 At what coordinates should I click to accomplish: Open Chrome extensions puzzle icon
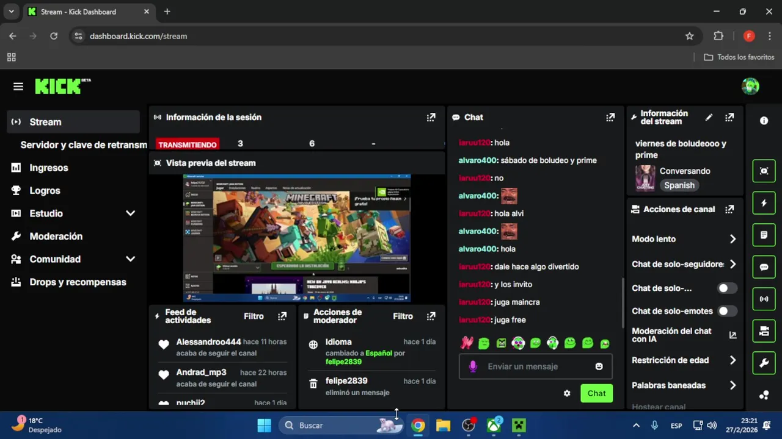(718, 36)
